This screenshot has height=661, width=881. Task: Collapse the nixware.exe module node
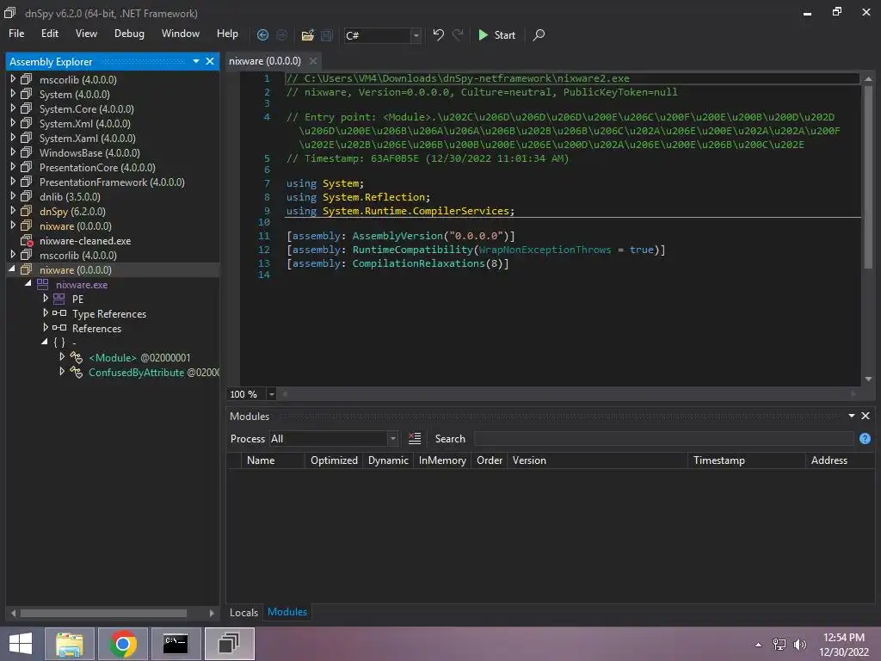[28, 283]
